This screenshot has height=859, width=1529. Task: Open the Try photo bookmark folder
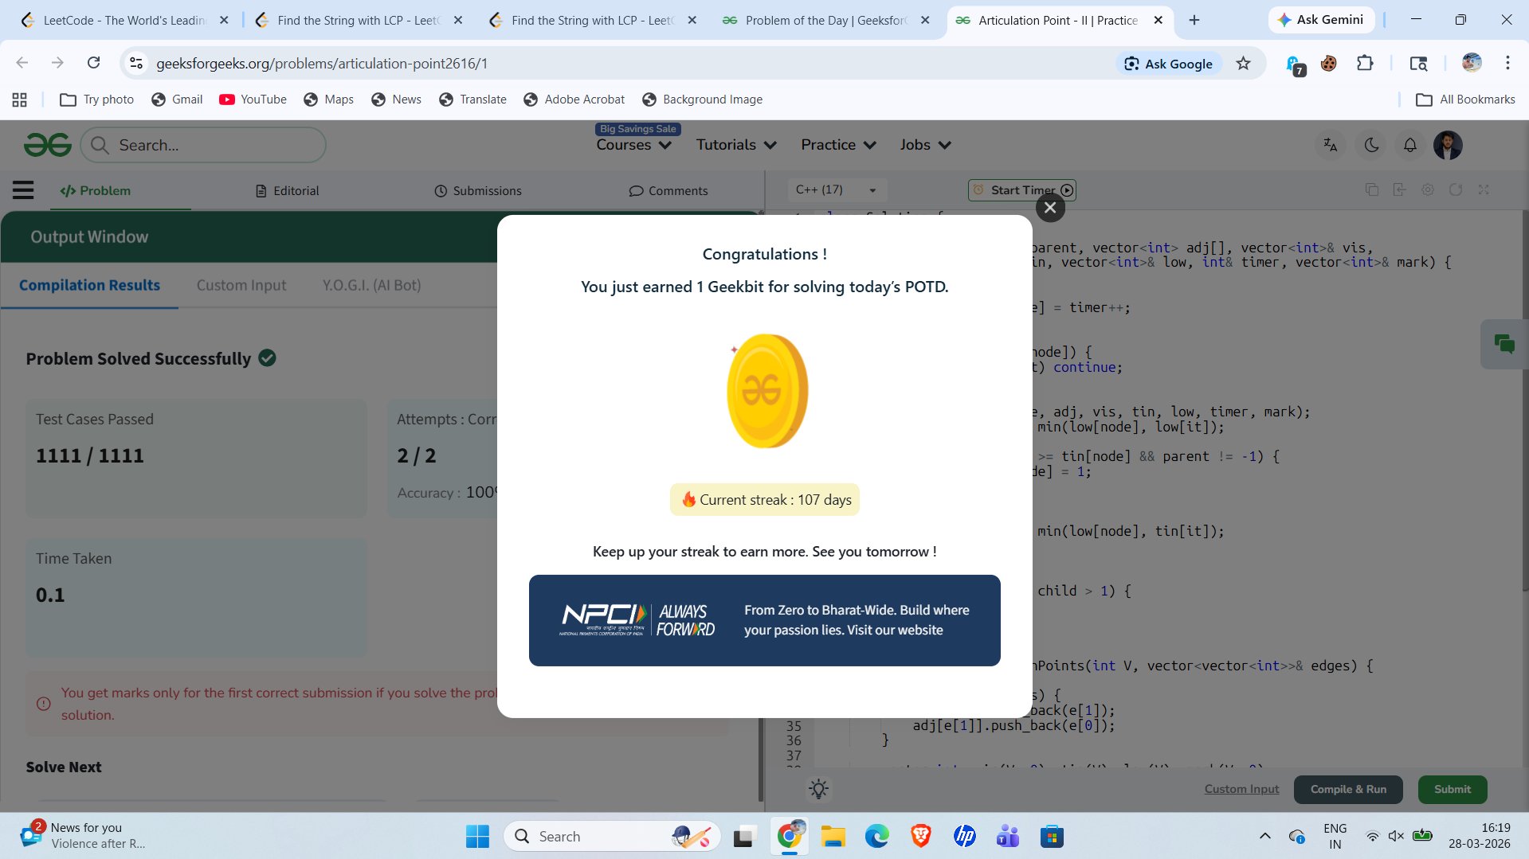point(97,100)
